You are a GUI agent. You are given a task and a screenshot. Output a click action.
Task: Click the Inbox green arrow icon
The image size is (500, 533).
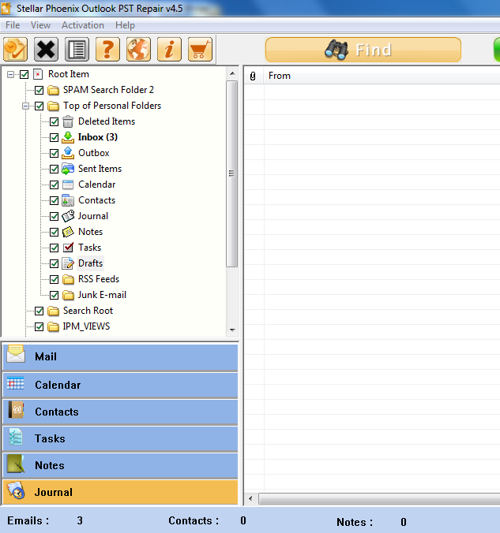point(68,137)
